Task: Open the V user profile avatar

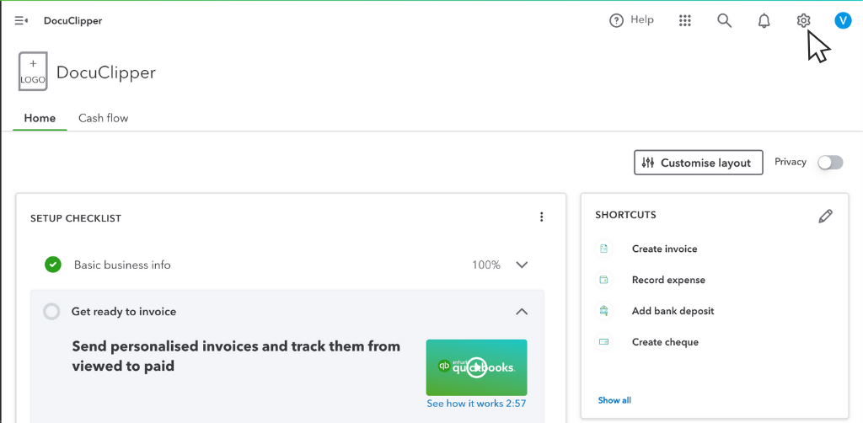Action: [843, 21]
